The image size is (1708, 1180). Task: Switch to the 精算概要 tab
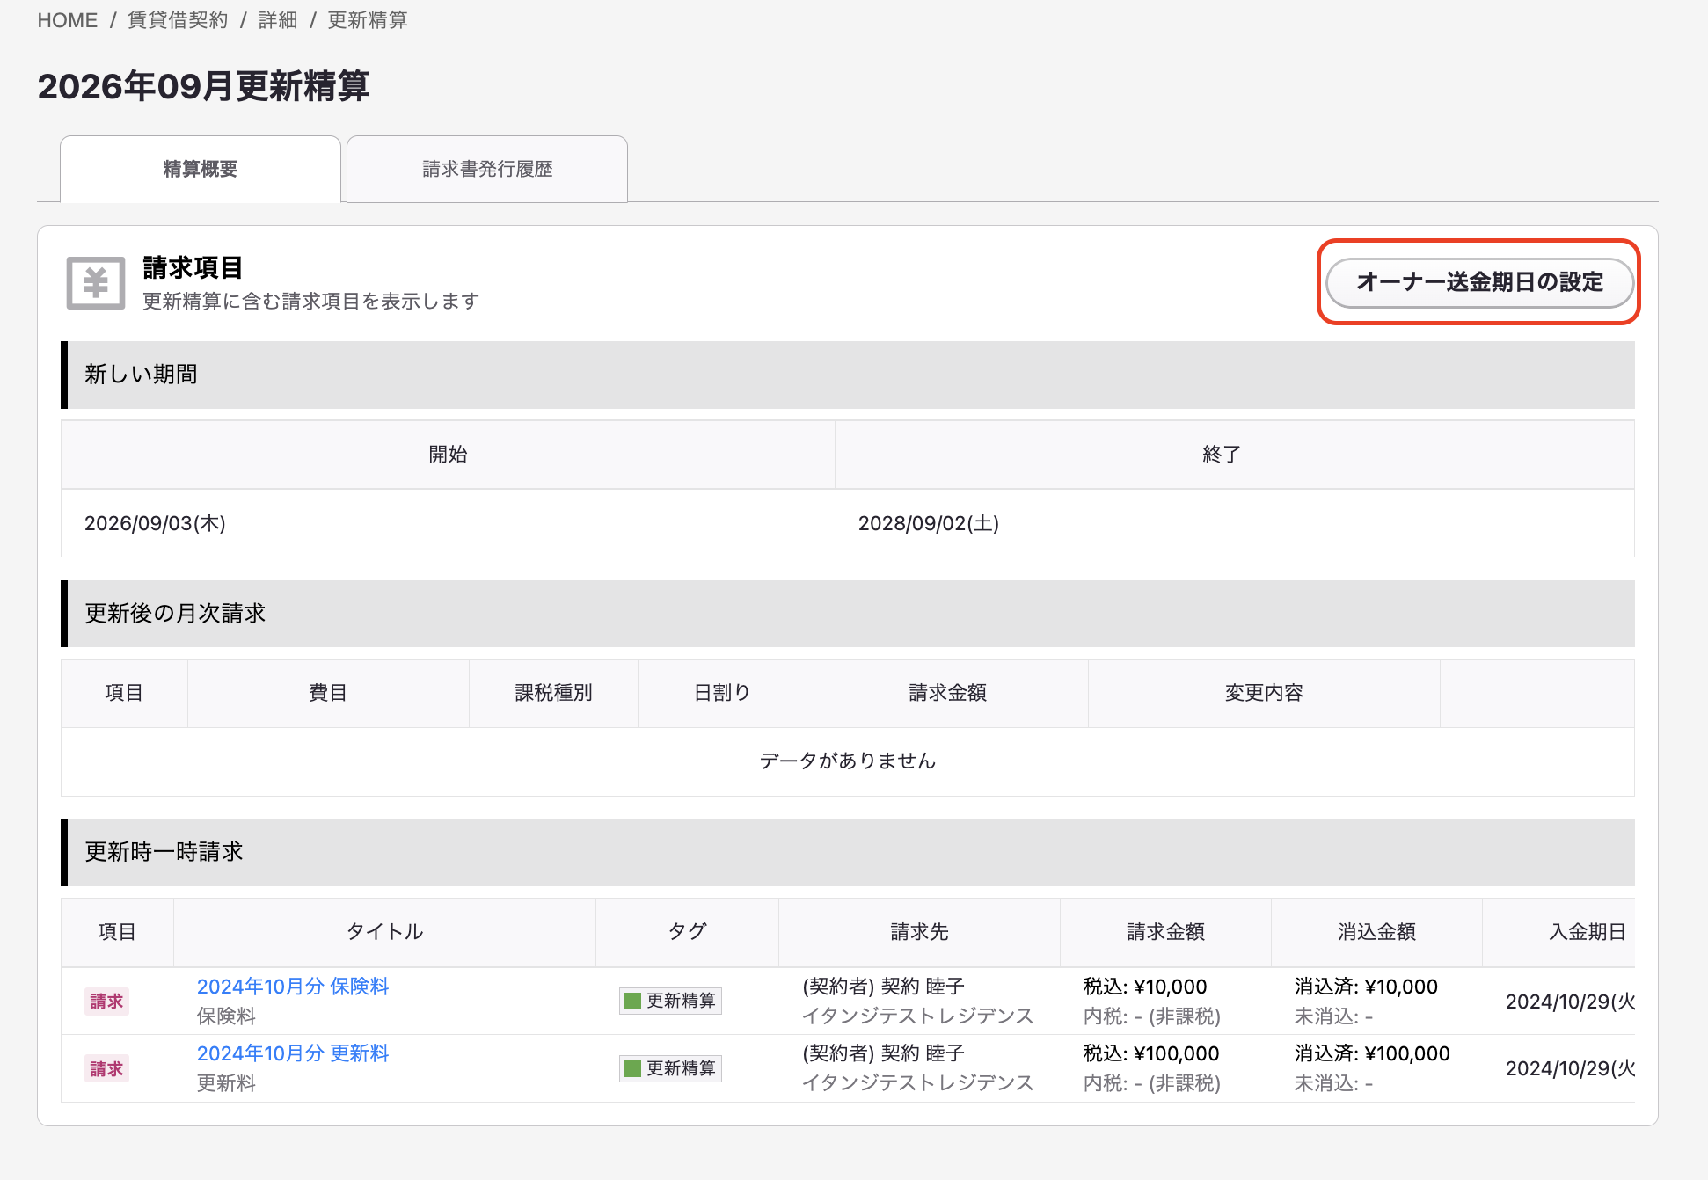point(201,169)
